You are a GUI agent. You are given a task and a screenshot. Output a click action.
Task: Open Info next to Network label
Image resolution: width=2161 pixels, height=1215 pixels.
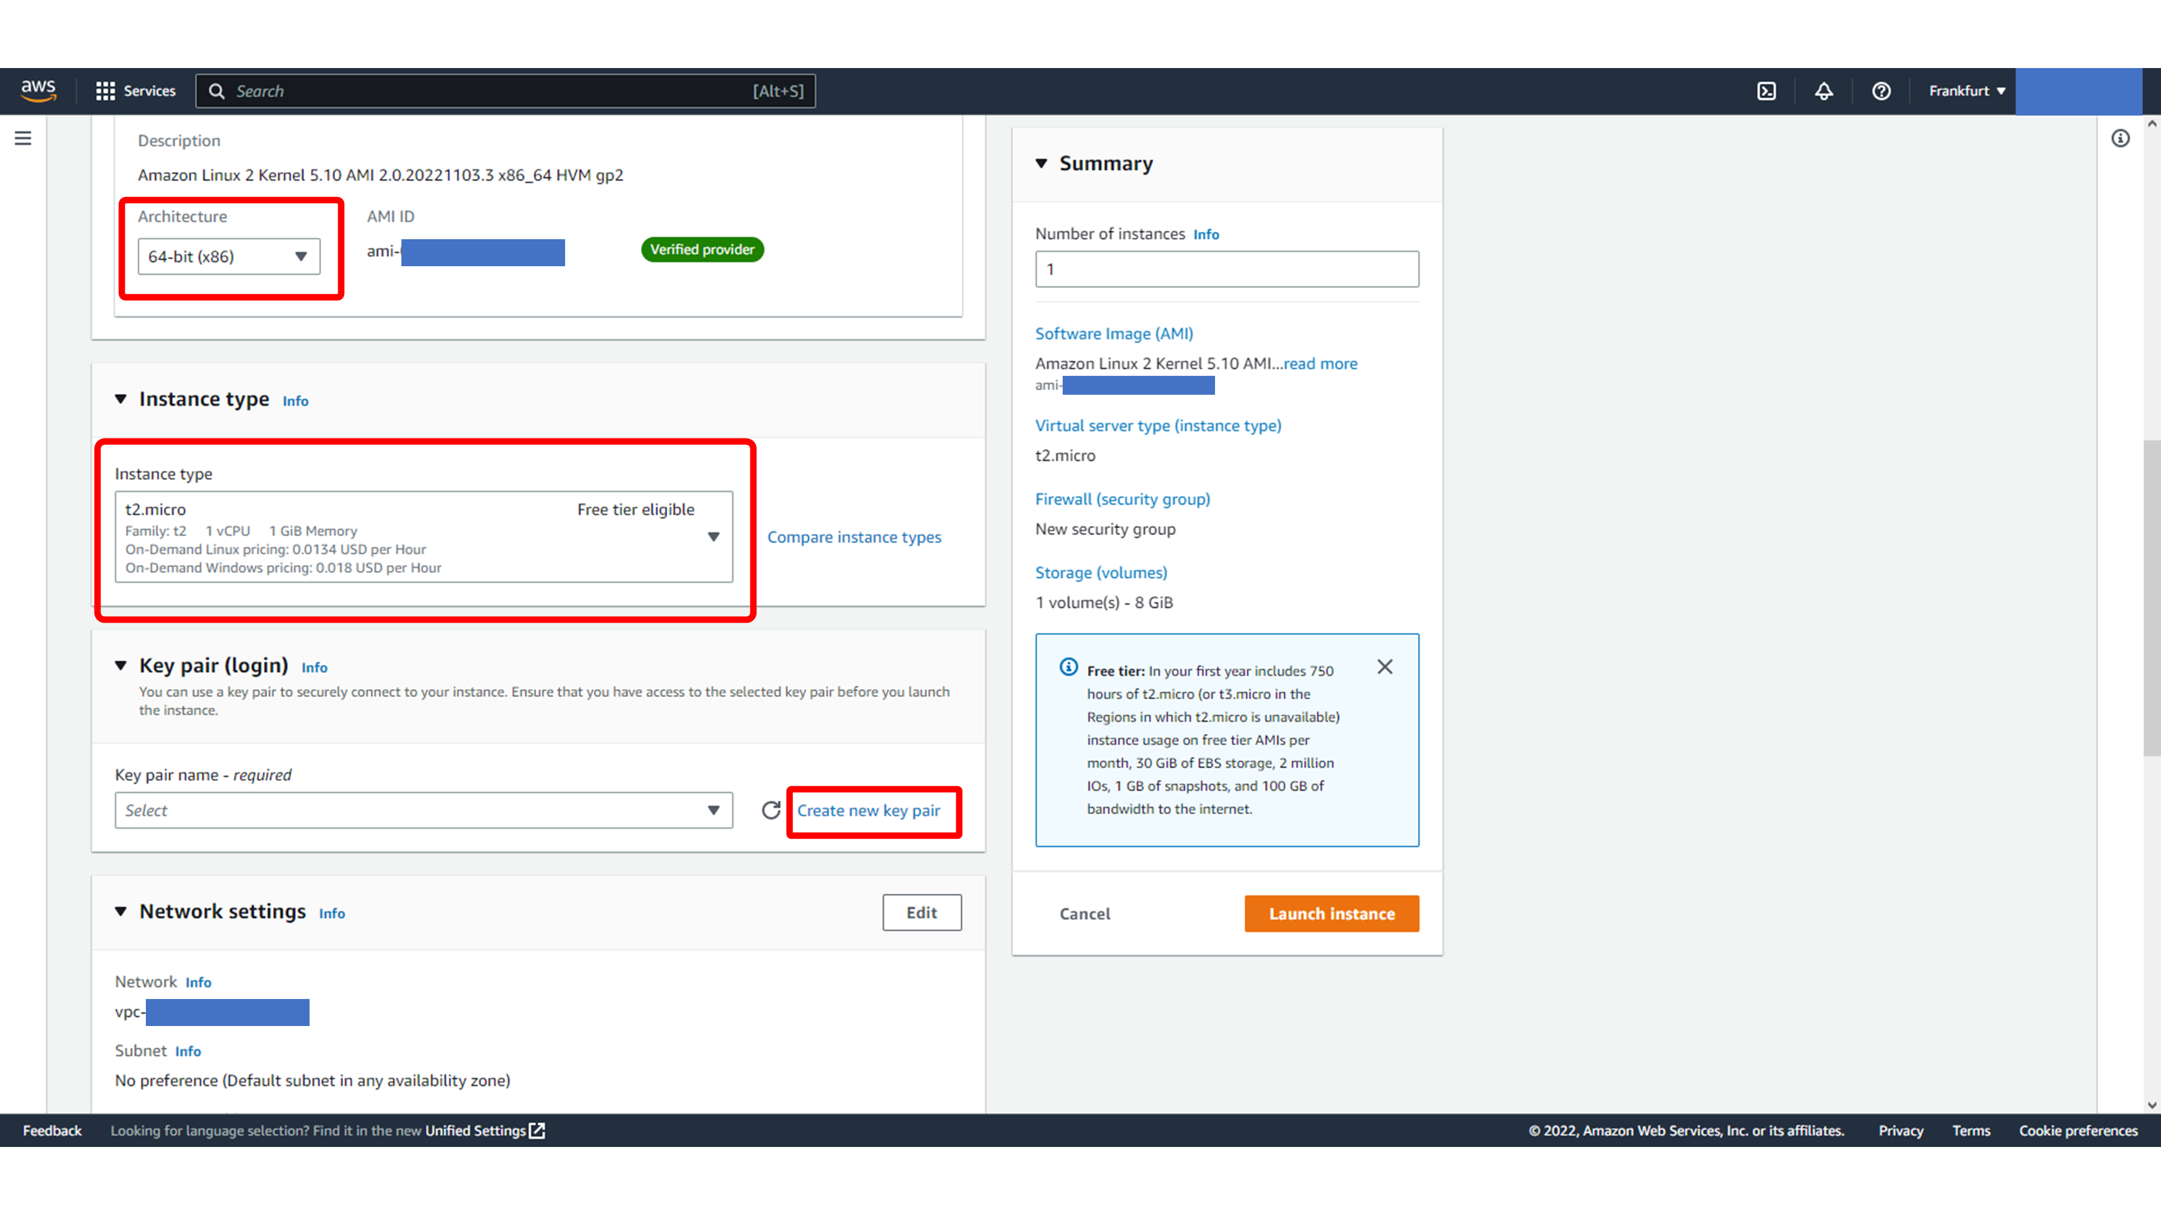[x=198, y=982]
